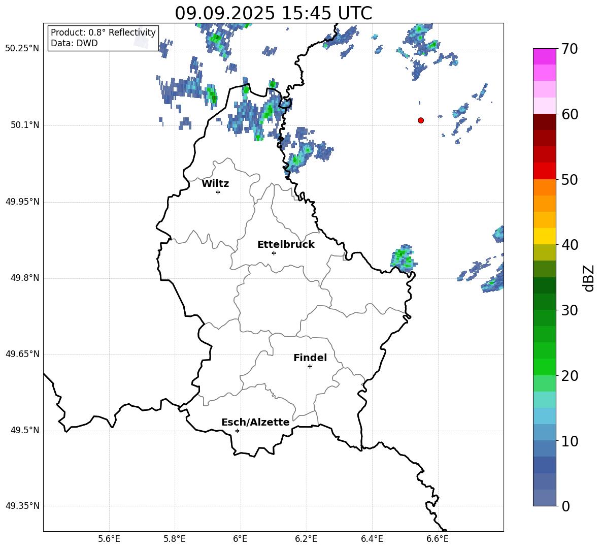Click the 50 value on colorbar
Viewport: 601px width, 549px height.
click(x=570, y=180)
